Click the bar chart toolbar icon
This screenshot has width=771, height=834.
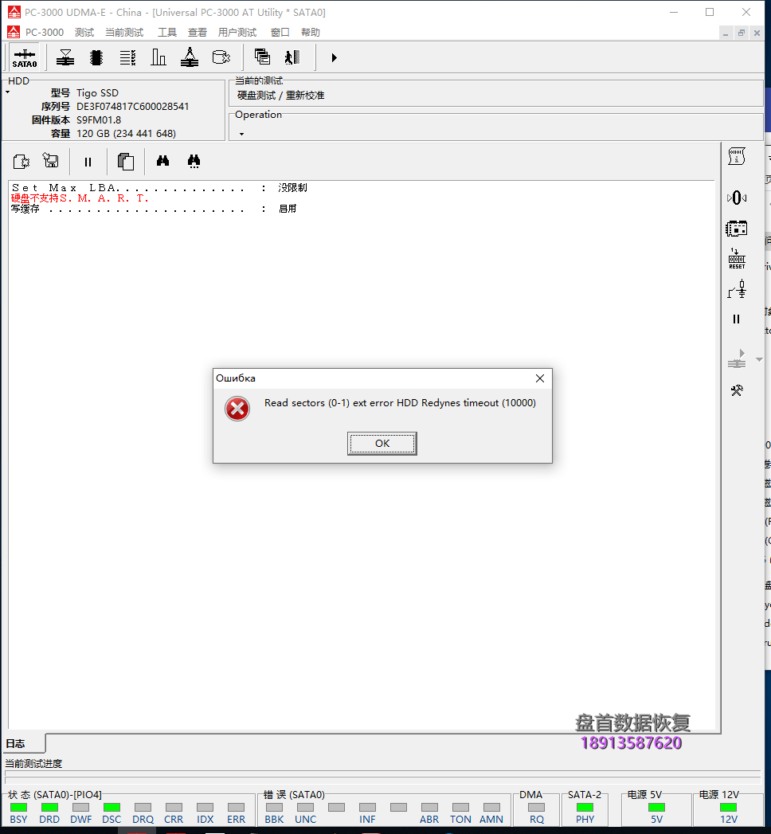pos(159,57)
